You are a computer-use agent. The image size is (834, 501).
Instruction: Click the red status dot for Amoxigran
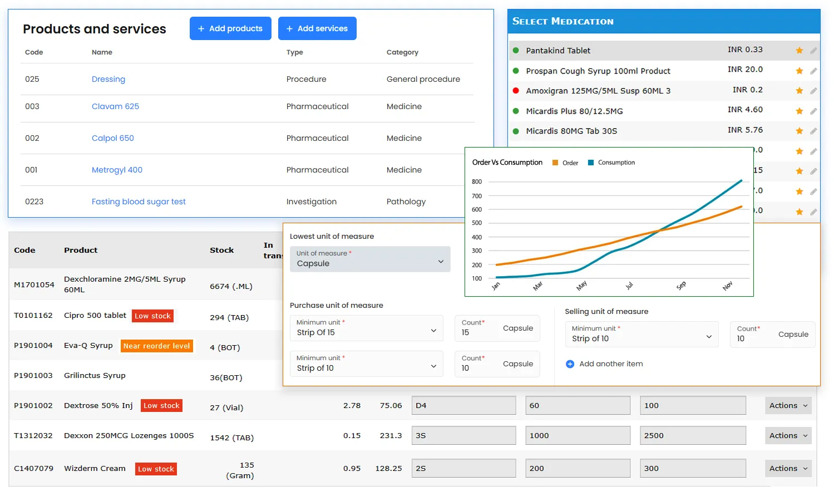[x=516, y=91]
